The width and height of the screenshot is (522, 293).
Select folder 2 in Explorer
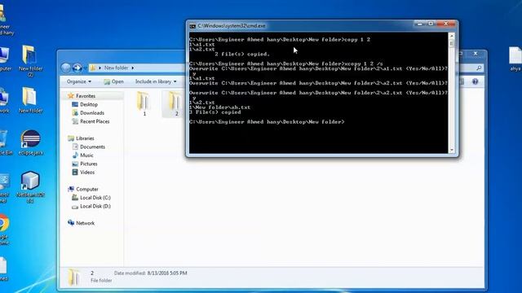coord(175,103)
